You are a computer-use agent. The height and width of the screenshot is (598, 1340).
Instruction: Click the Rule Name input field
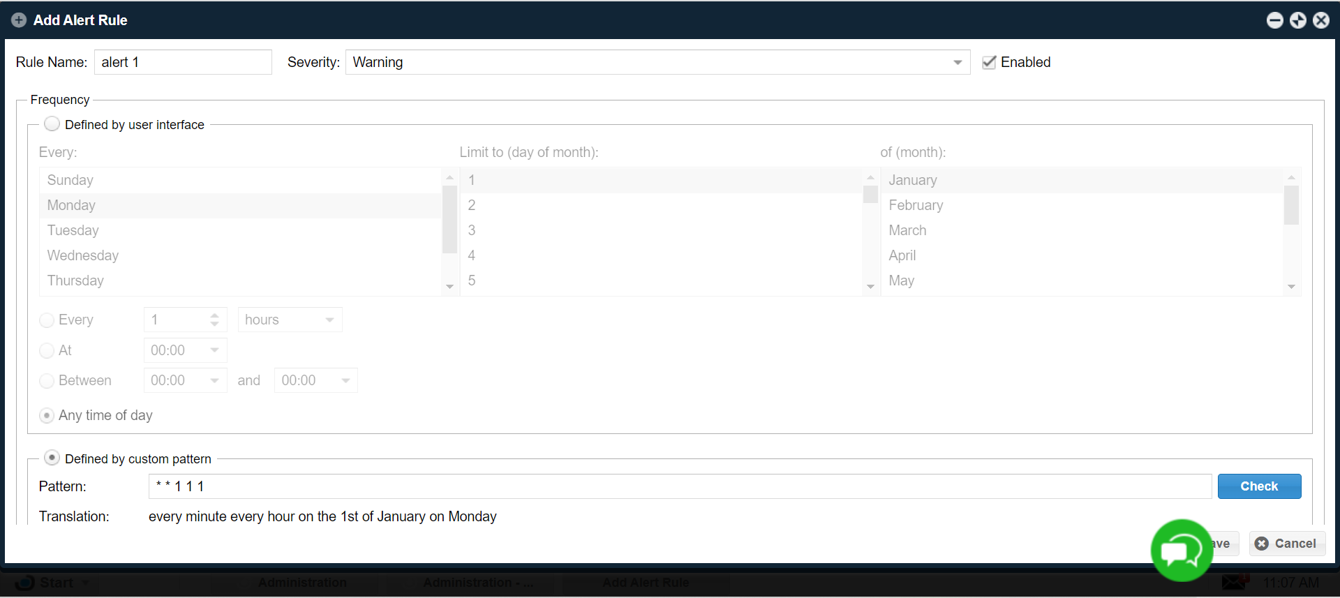pos(183,62)
